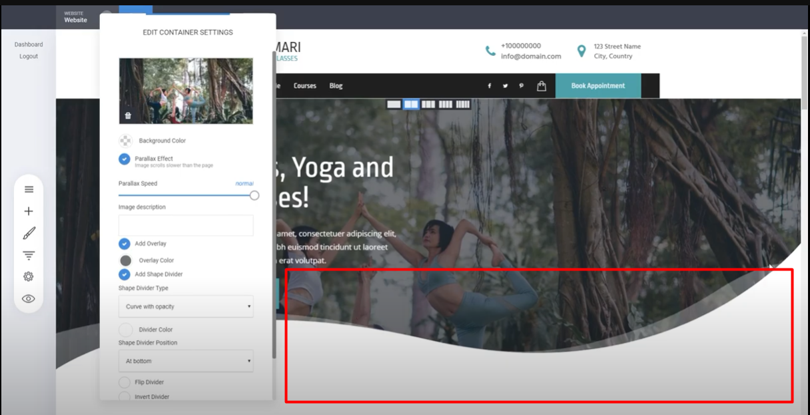Click the hero heading 'Yoga and'

point(343,169)
